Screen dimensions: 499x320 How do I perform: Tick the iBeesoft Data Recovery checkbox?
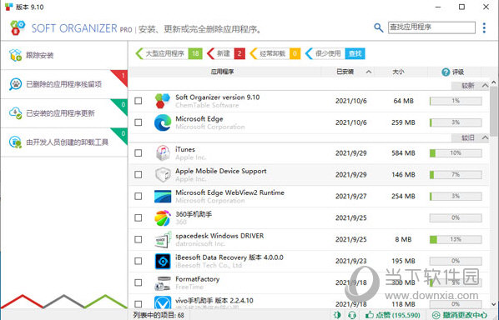tap(139, 261)
